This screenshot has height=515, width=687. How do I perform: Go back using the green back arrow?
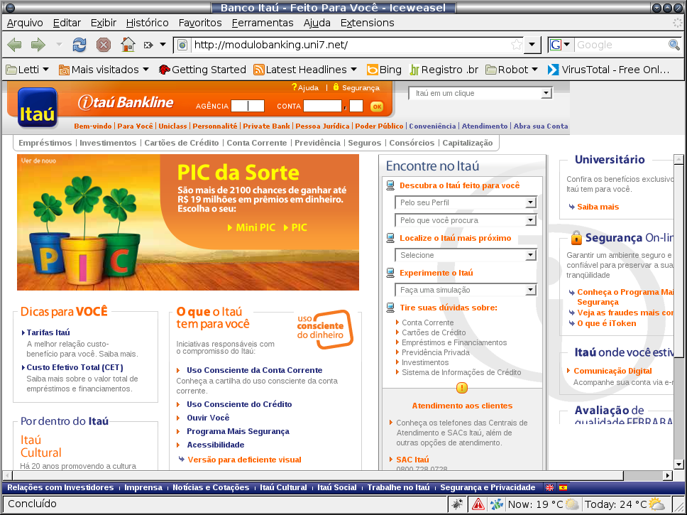tap(14, 44)
